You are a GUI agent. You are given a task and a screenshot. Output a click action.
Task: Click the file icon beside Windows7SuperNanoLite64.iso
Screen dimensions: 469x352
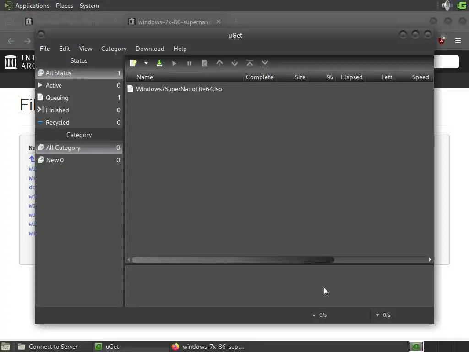(x=130, y=88)
